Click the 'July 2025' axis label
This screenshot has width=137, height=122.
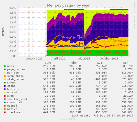pos(84,59)
